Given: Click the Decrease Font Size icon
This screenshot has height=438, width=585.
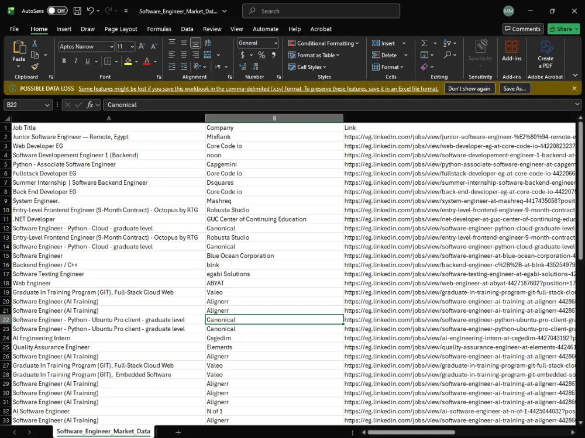Looking at the screenshot, I should pos(154,47).
